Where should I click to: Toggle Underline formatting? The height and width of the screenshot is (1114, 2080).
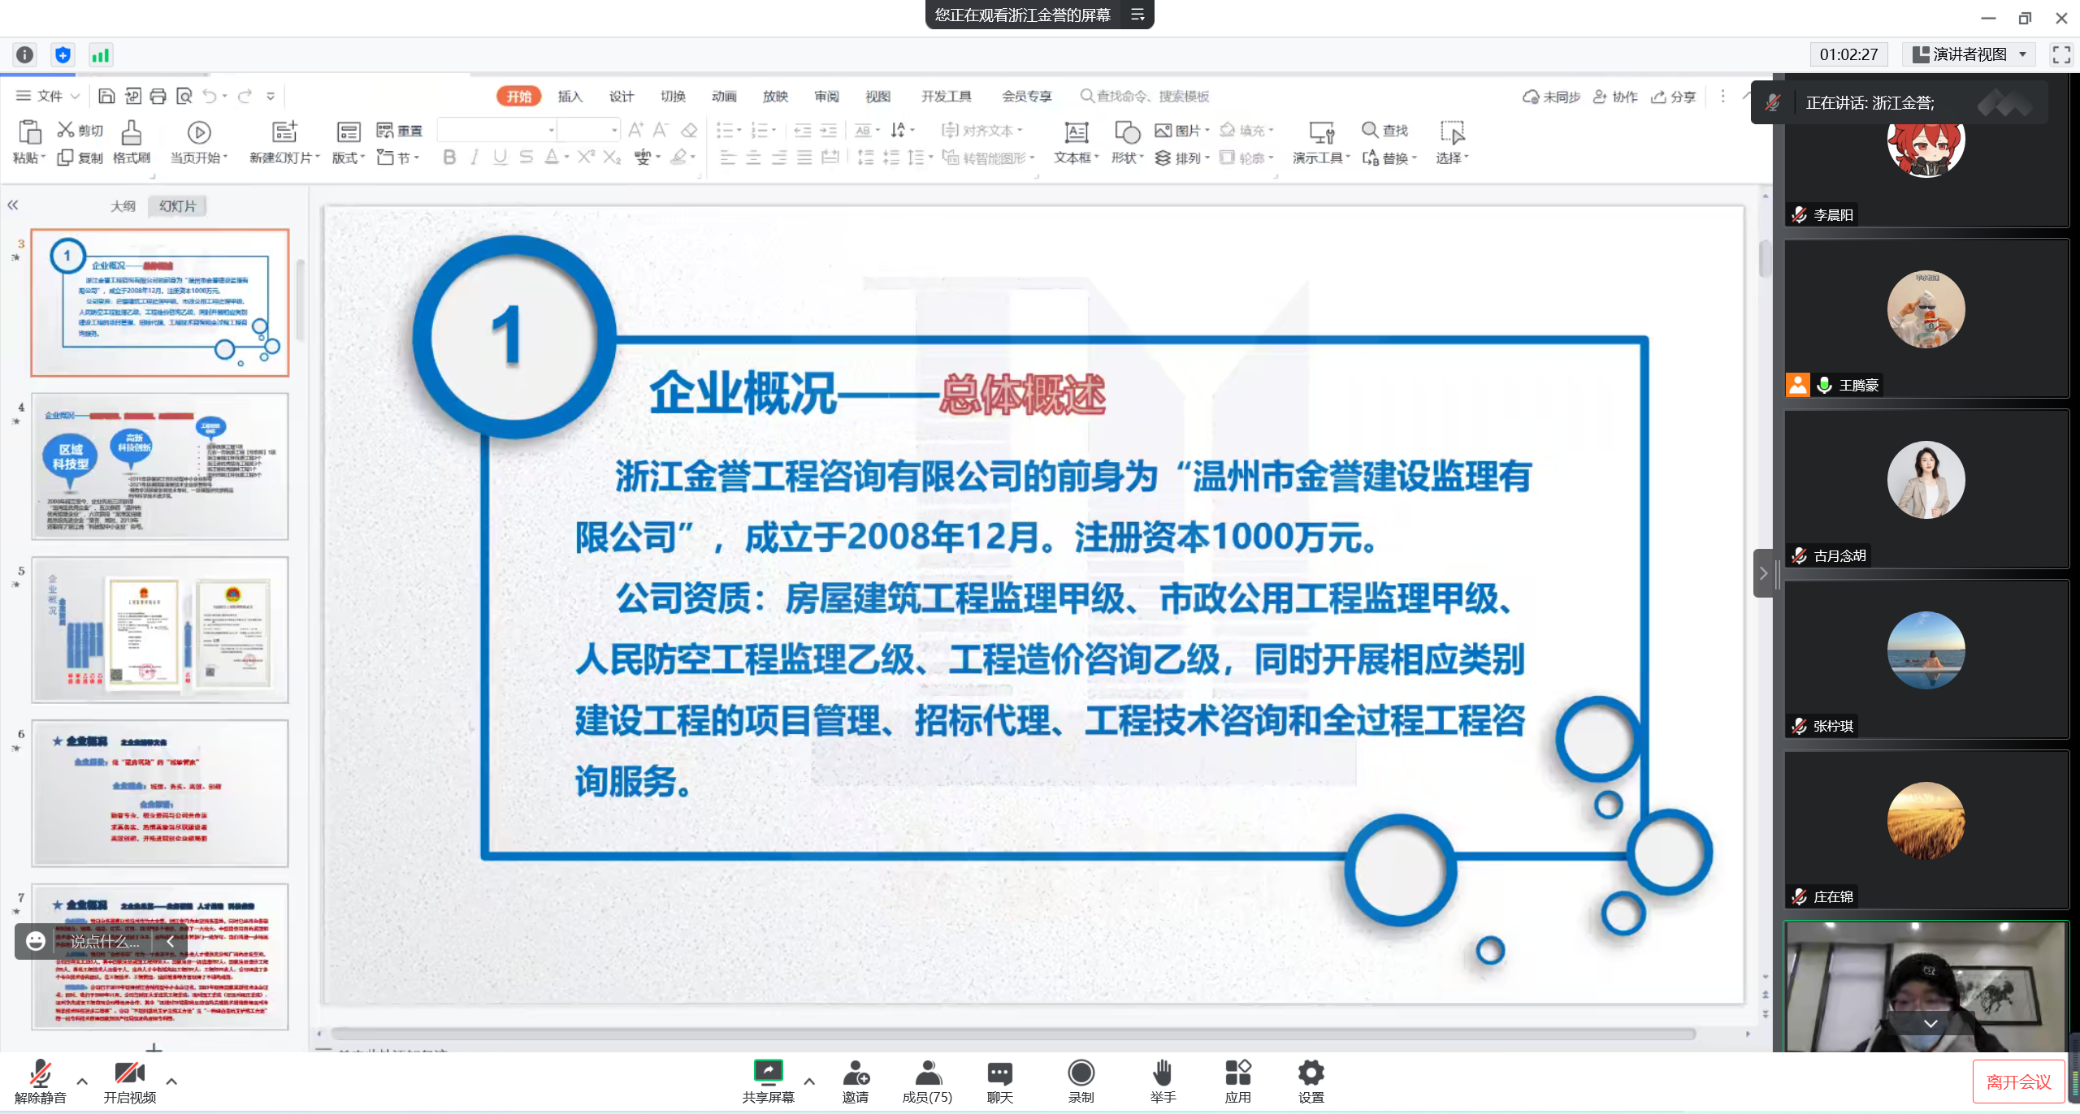[x=500, y=158]
